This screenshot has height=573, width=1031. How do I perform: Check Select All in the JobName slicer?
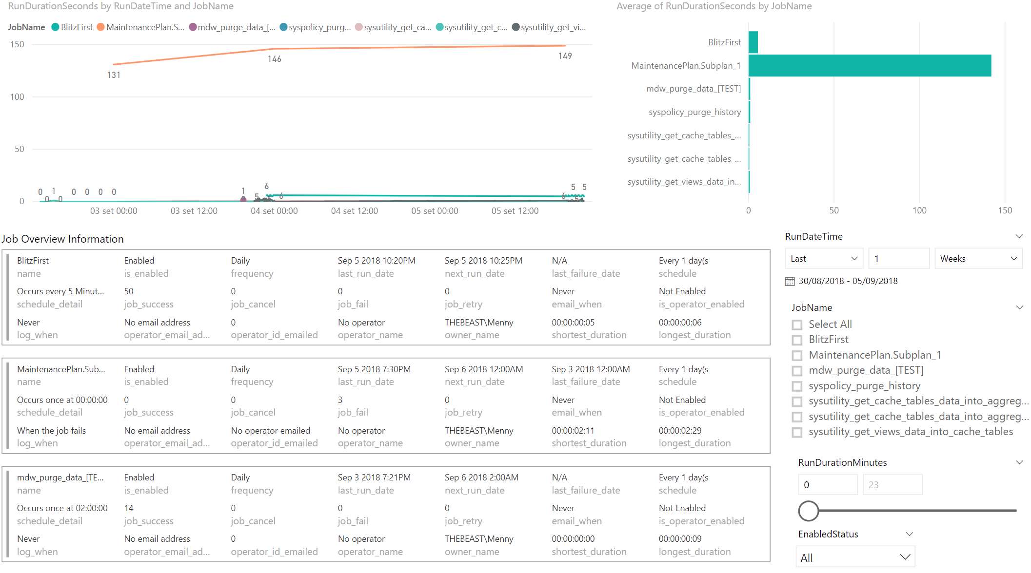click(797, 325)
